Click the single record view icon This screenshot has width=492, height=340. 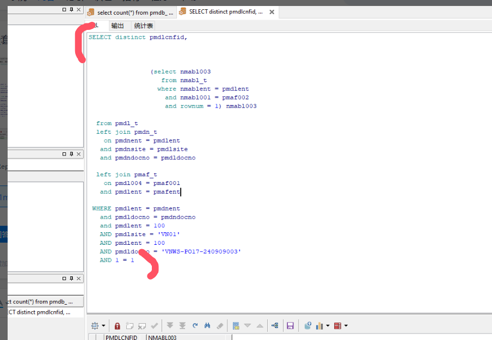coord(236,325)
